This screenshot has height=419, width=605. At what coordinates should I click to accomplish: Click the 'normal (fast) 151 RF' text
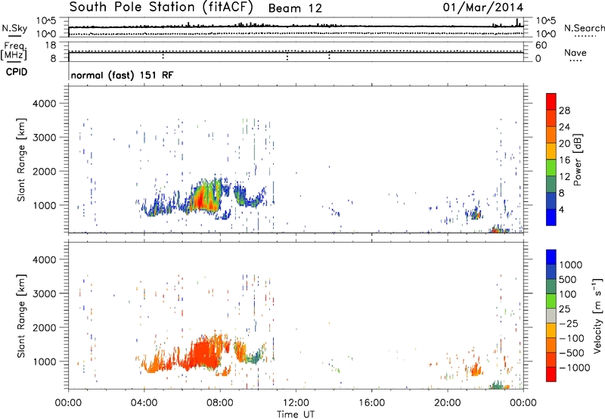[123, 75]
